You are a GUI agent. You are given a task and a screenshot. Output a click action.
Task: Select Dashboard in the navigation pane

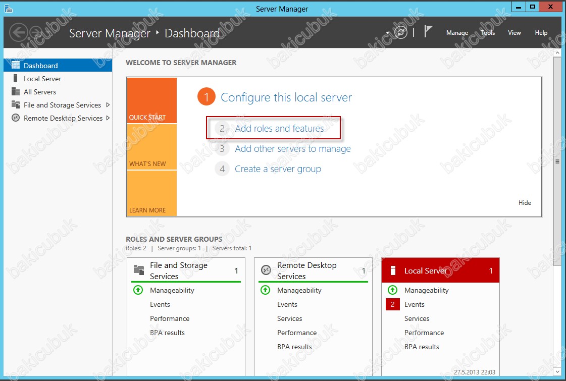pos(58,65)
